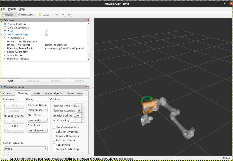Toggle the MotionPlanning display checkbox

[x=46, y=34]
